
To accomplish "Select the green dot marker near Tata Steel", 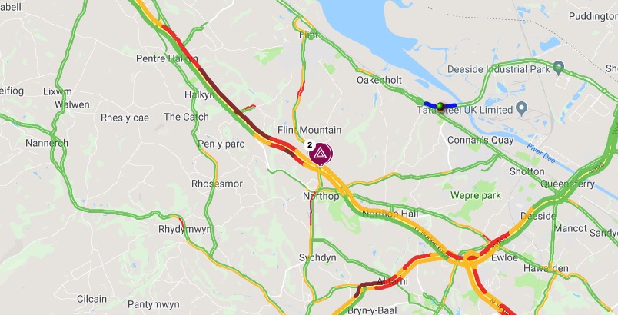I will coord(440,106).
